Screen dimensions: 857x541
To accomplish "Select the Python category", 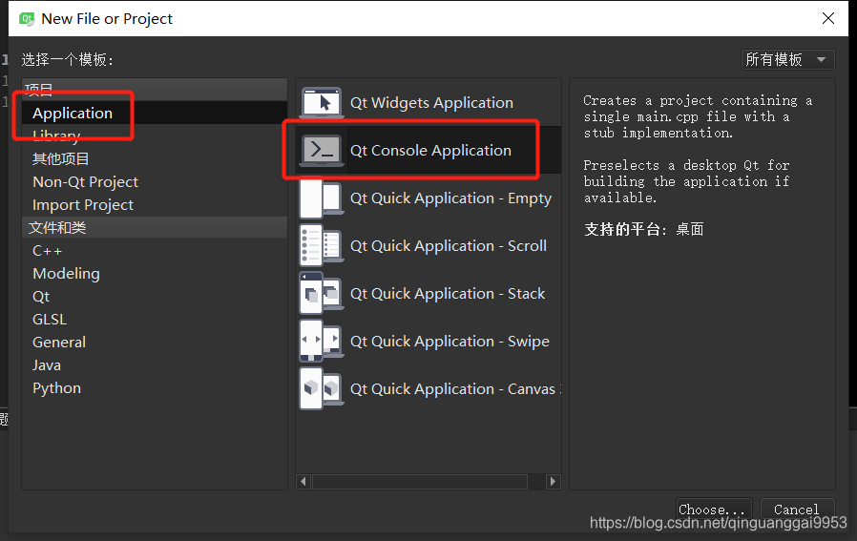I will point(155,388).
